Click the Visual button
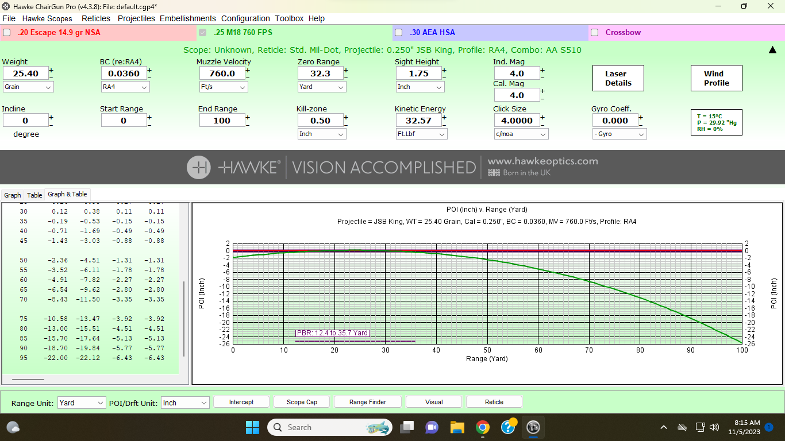Screen dimensions: 785x441 pos(434,402)
